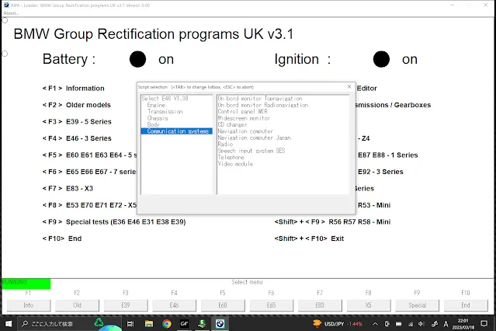Select Communication systems category
This screenshot has height=331, width=496.
tap(177, 131)
